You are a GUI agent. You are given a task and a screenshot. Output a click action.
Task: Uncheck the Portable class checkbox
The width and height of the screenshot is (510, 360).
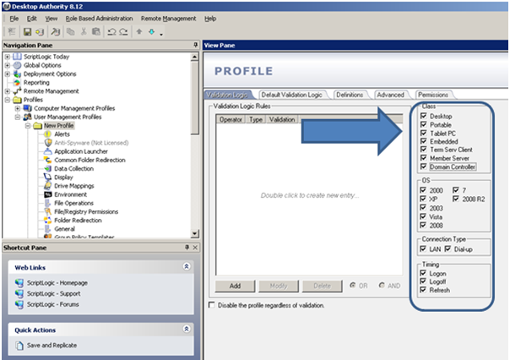tap(424, 124)
